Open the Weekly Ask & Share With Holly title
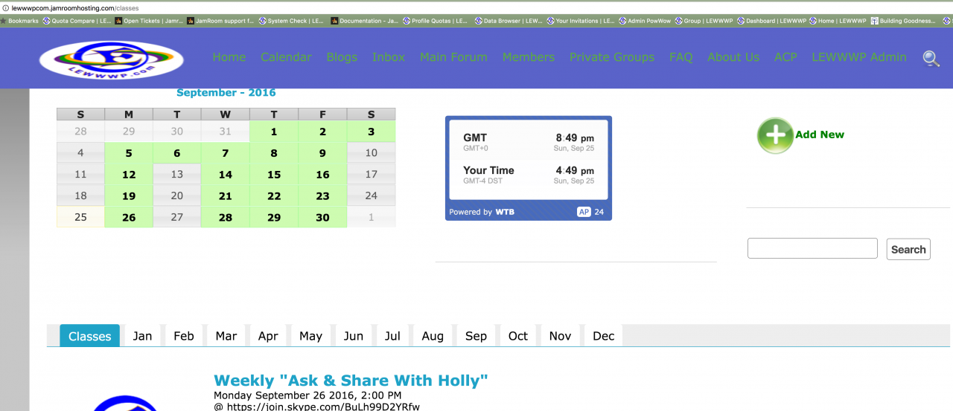Screen dimensions: 953x411 (351, 381)
